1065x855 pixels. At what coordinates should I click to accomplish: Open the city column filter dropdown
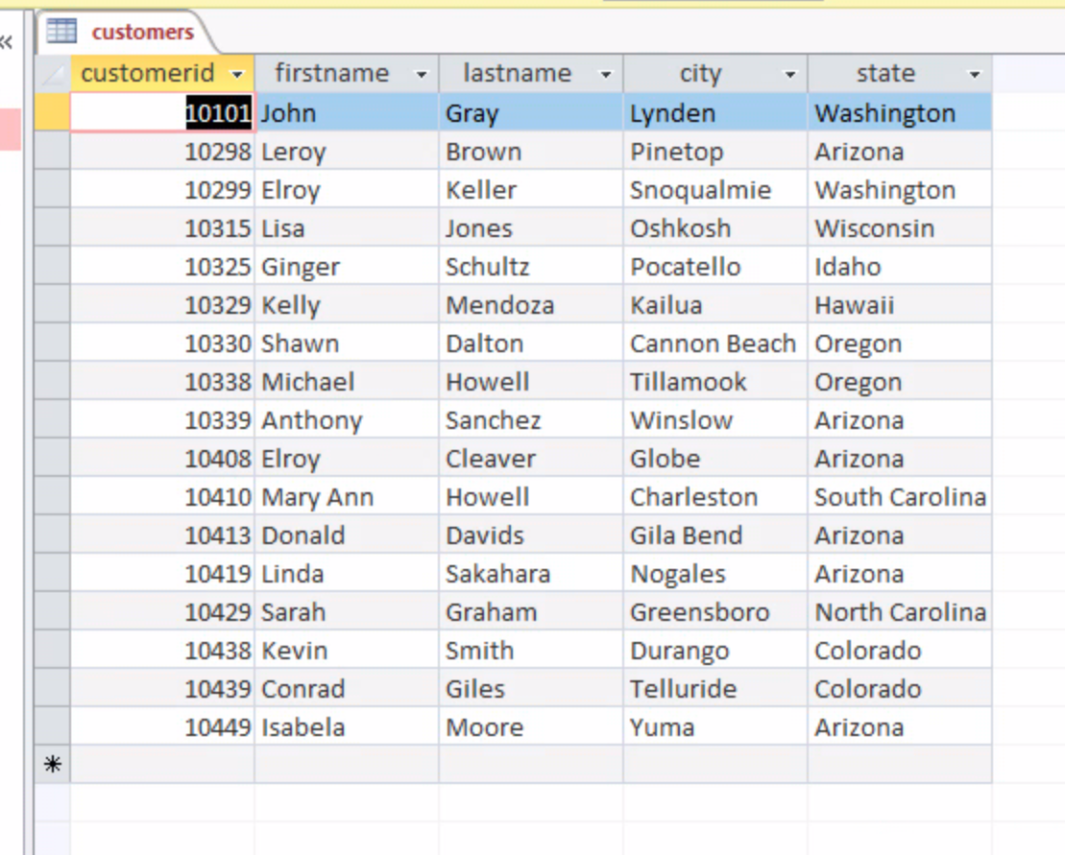(x=790, y=74)
